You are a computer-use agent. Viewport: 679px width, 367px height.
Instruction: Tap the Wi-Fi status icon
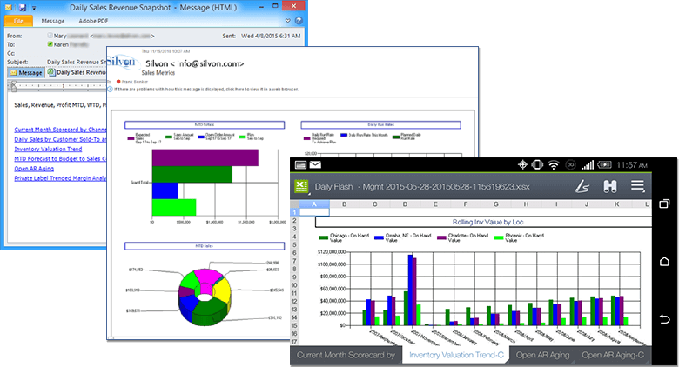(x=554, y=165)
